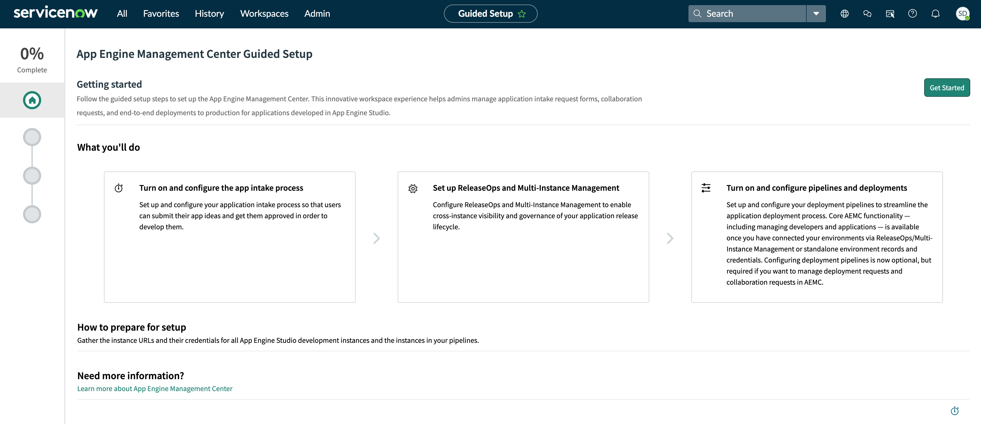Viewport: 981px width, 424px height.
Task: Click the sliders icon on pipelines card
Action: (706, 188)
